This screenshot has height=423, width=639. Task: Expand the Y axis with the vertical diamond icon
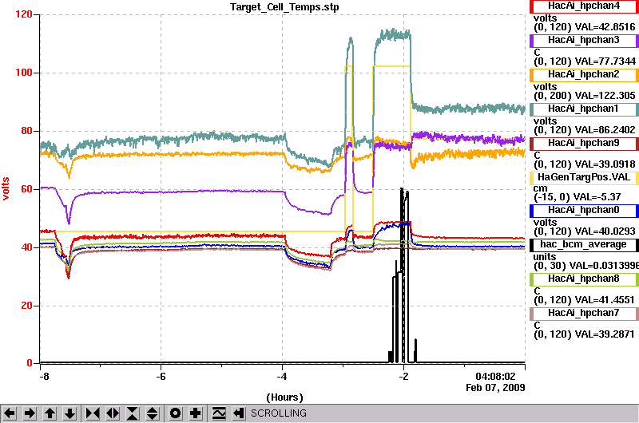click(x=153, y=413)
